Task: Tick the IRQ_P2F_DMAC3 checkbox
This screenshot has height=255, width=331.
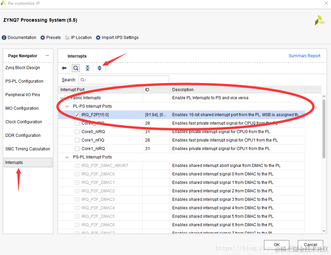Action: pyautogui.click(x=77, y=199)
